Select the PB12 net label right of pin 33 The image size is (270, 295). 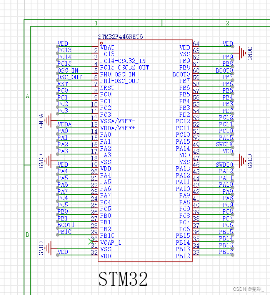click(x=226, y=252)
